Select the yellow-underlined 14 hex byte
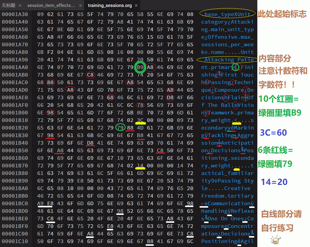 click(140, 166)
